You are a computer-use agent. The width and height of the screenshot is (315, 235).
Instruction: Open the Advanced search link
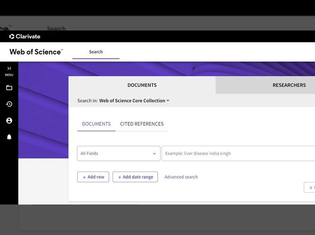click(x=181, y=177)
